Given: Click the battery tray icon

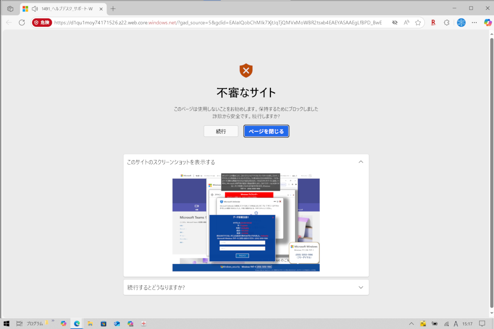Looking at the screenshot, I should point(434,324).
